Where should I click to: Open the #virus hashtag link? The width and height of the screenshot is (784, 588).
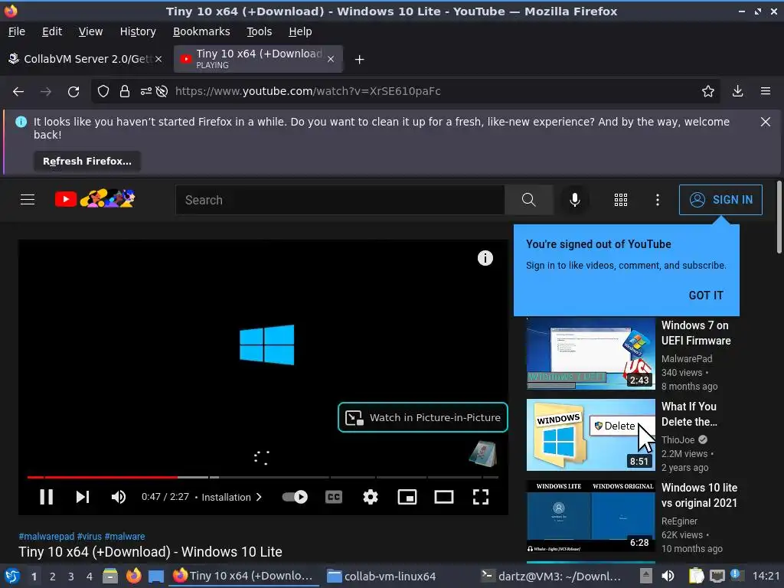pyautogui.click(x=90, y=537)
